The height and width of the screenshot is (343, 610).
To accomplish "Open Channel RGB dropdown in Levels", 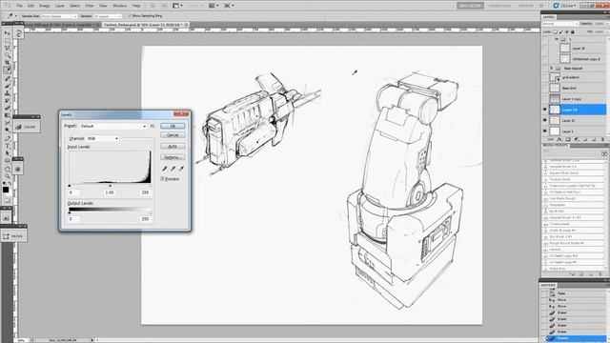I will (x=103, y=138).
